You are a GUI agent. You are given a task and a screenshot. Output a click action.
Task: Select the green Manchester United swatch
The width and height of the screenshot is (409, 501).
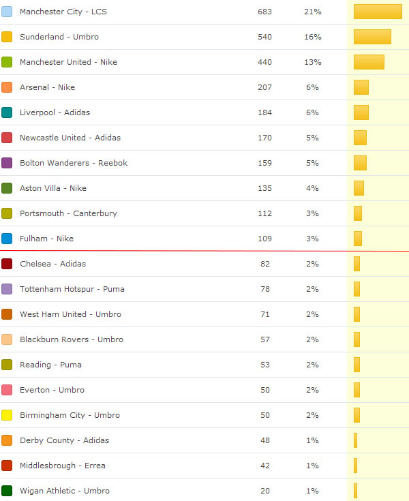coord(7,62)
